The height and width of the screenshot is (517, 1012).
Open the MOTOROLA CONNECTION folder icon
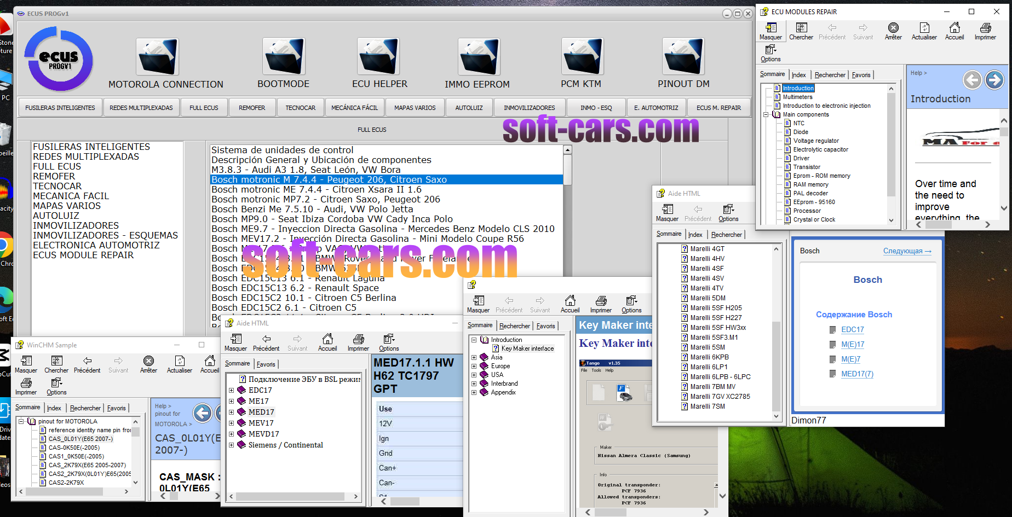(x=158, y=56)
